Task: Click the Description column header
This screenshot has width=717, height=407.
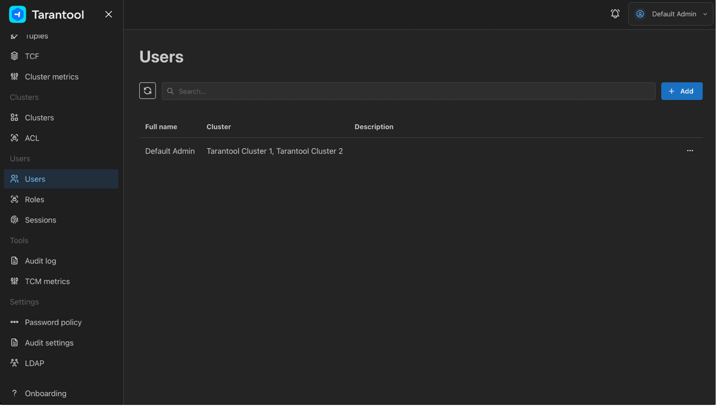Action: coord(374,127)
